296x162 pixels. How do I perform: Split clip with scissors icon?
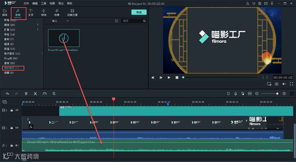(x=35, y=94)
